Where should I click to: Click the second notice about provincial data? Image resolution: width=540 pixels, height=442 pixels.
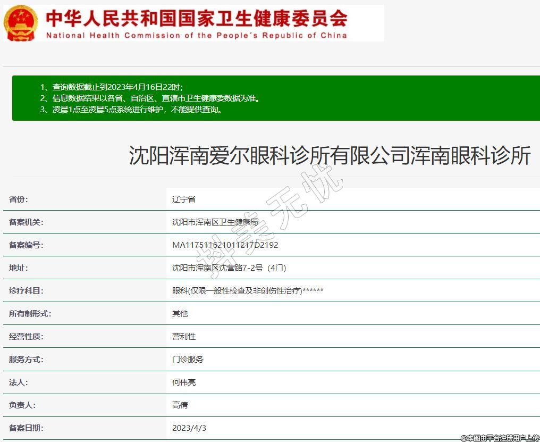(x=150, y=98)
